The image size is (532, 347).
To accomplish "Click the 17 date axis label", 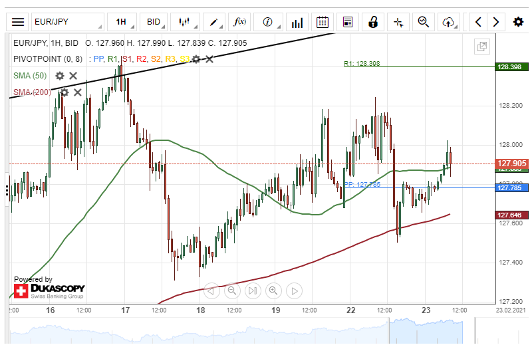I will pos(126,310).
